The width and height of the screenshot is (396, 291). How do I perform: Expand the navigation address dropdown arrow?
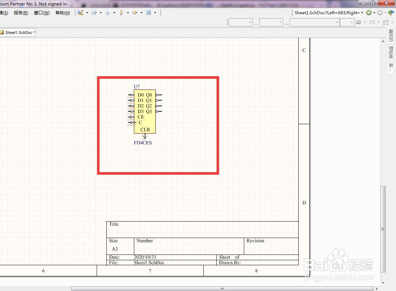[362, 13]
